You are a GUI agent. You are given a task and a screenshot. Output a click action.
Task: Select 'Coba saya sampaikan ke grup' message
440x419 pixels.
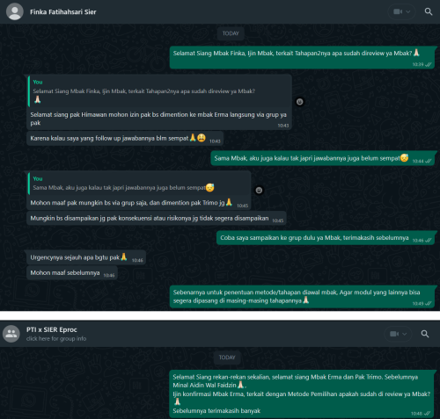tap(326, 238)
